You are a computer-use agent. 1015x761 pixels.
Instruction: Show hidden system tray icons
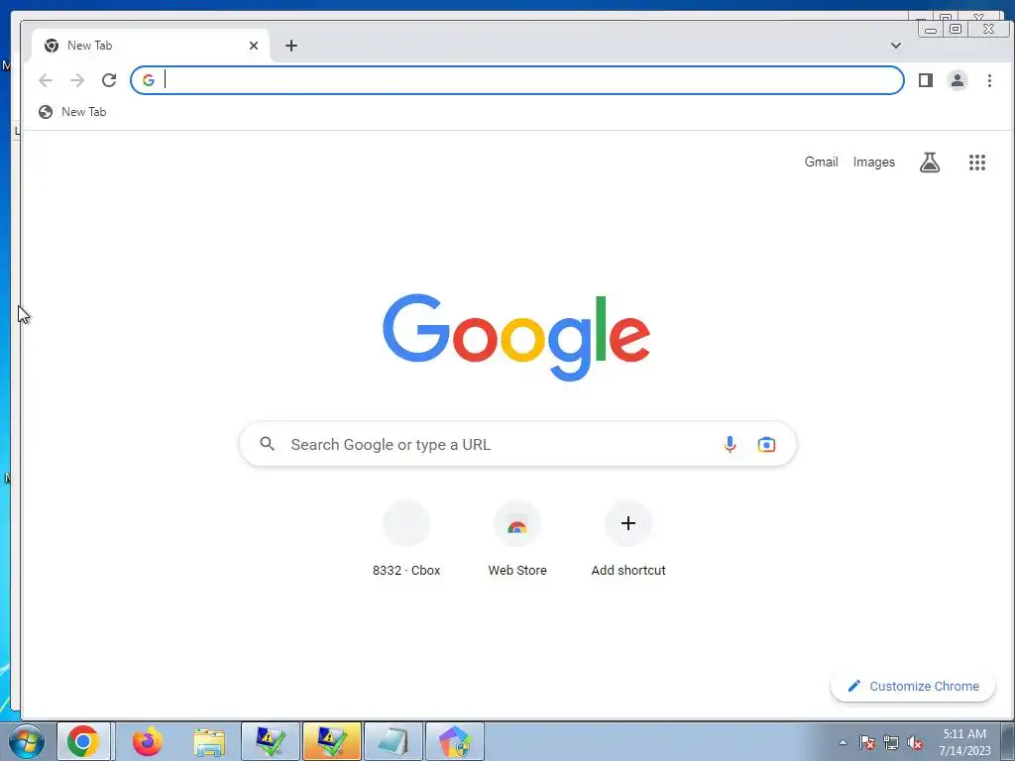(x=843, y=742)
